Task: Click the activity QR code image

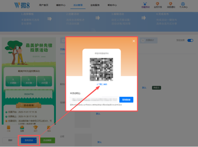Action: point(101,69)
